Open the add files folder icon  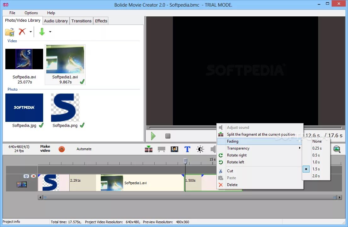10,32
